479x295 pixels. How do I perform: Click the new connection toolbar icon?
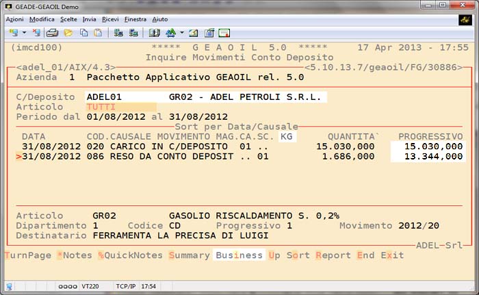(x=13, y=32)
